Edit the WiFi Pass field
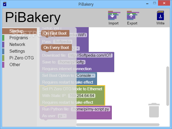 tap(63, 42)
